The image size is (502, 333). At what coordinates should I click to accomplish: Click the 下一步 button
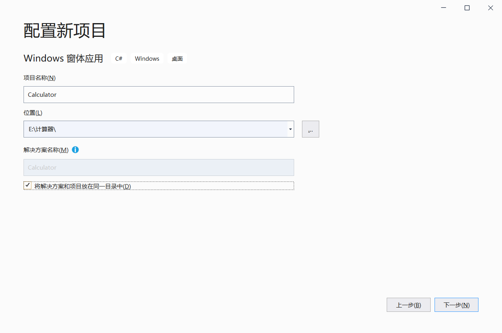(x=456, y=305)
